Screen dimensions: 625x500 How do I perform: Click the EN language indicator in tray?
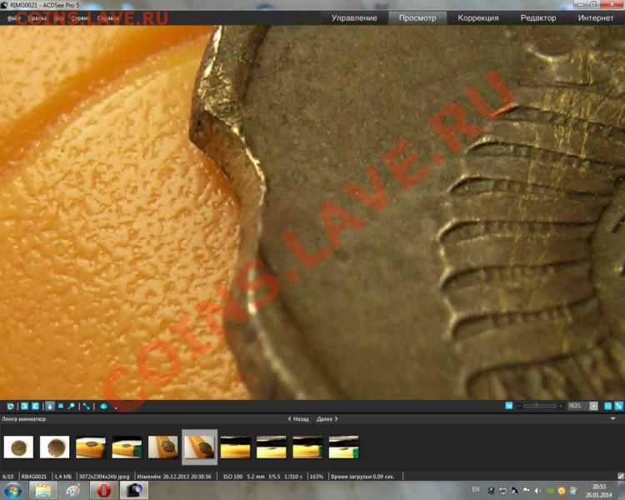(476, 490)
